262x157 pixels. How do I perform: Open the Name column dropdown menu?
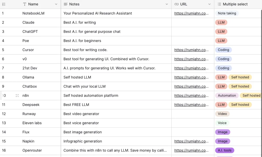[x=56, y=4]
